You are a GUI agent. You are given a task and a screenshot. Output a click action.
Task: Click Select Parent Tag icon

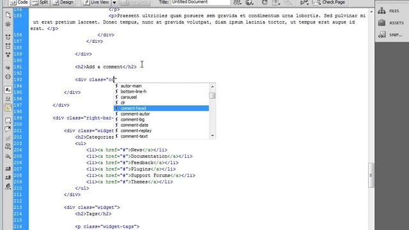tap(8, 68)
